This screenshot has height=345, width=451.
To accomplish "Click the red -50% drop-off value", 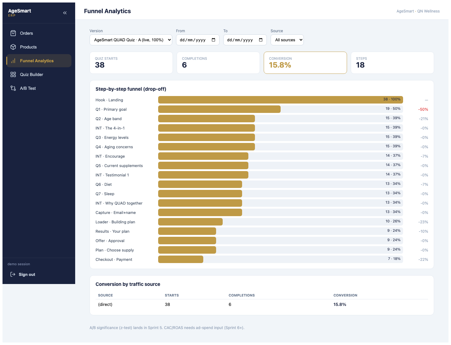I will point(423,109).
